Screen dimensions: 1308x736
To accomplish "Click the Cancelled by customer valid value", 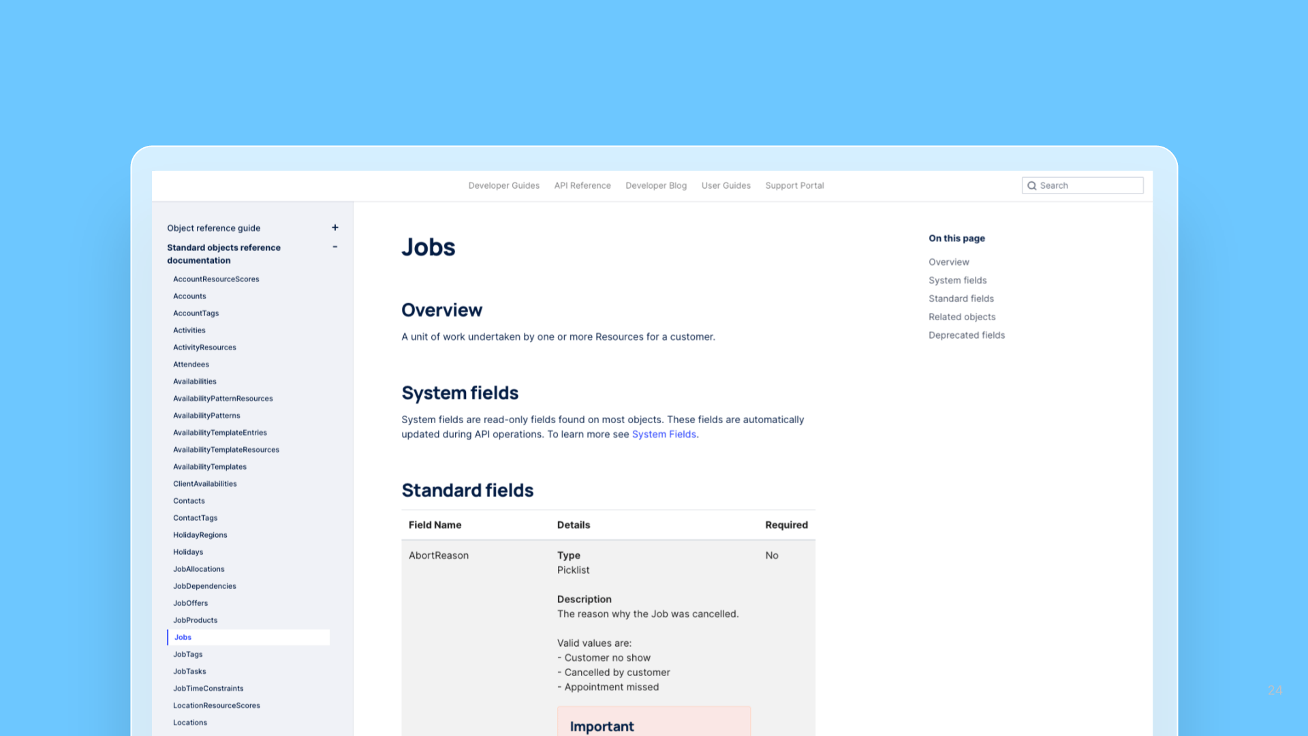I will 617,673.
